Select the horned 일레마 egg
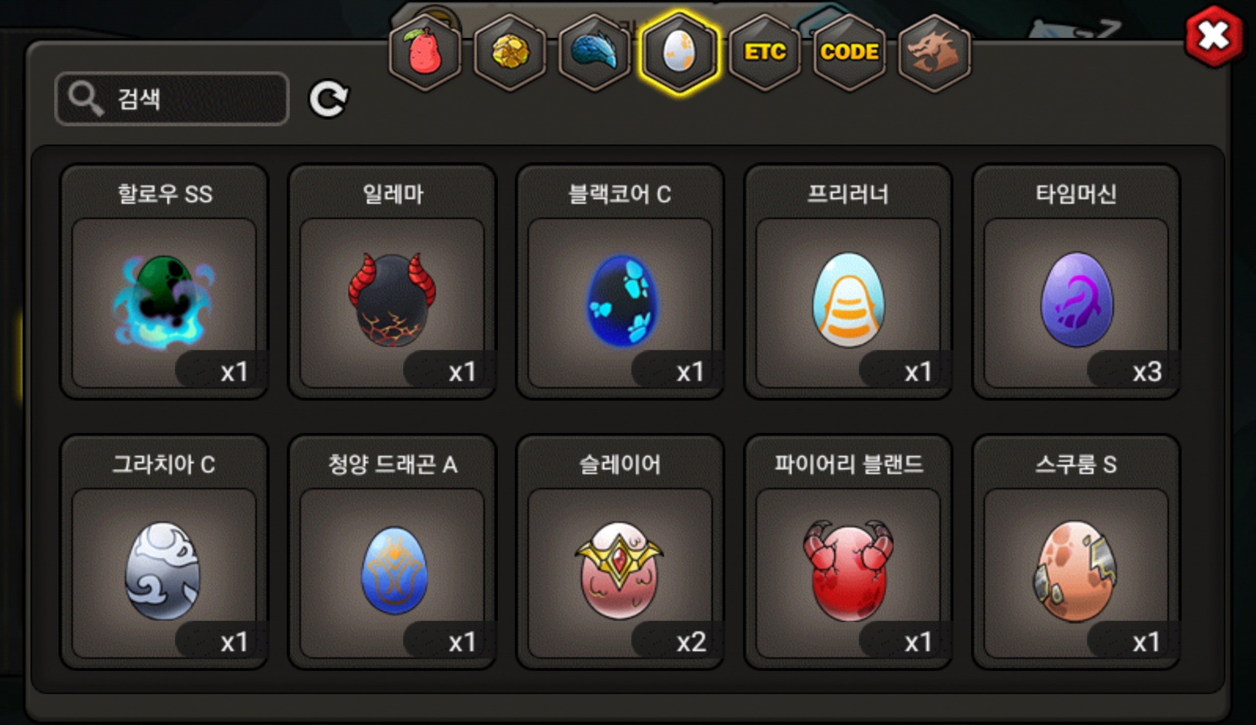 coord(392,282)
